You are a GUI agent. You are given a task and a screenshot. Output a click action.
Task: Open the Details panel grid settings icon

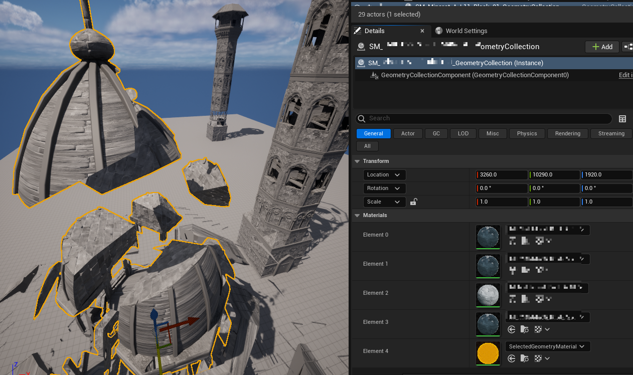(x=622, y=119)
